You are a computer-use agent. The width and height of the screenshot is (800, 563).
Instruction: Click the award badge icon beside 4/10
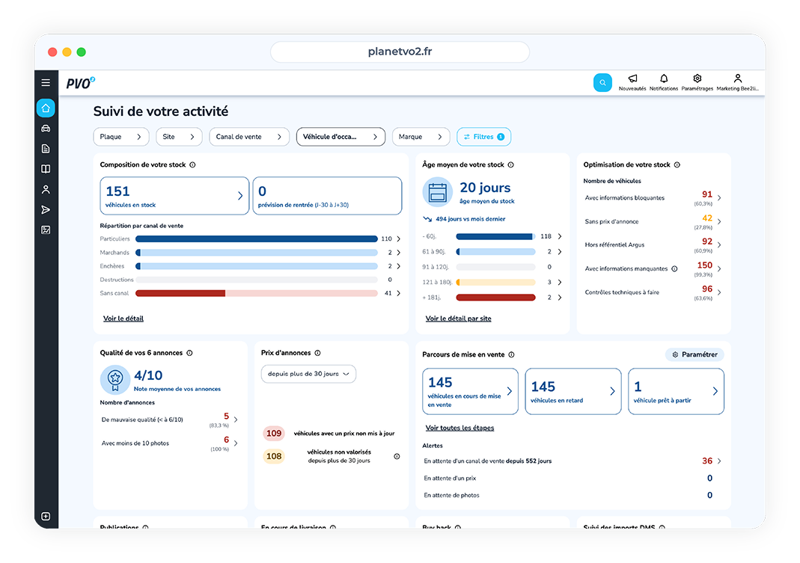115,380
